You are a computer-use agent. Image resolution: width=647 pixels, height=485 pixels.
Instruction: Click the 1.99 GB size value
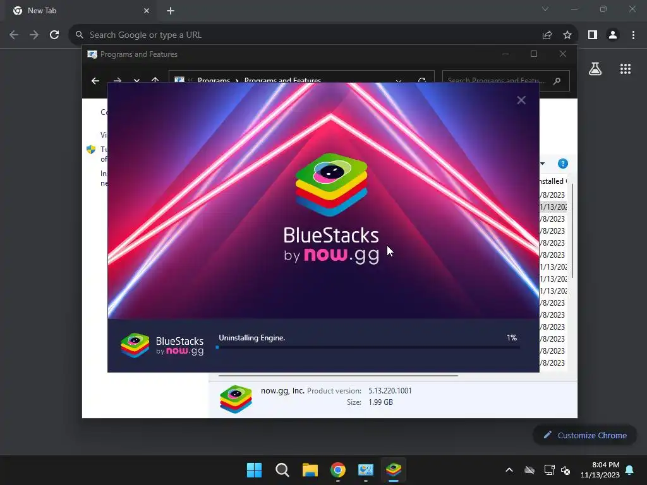coord(380,402)
